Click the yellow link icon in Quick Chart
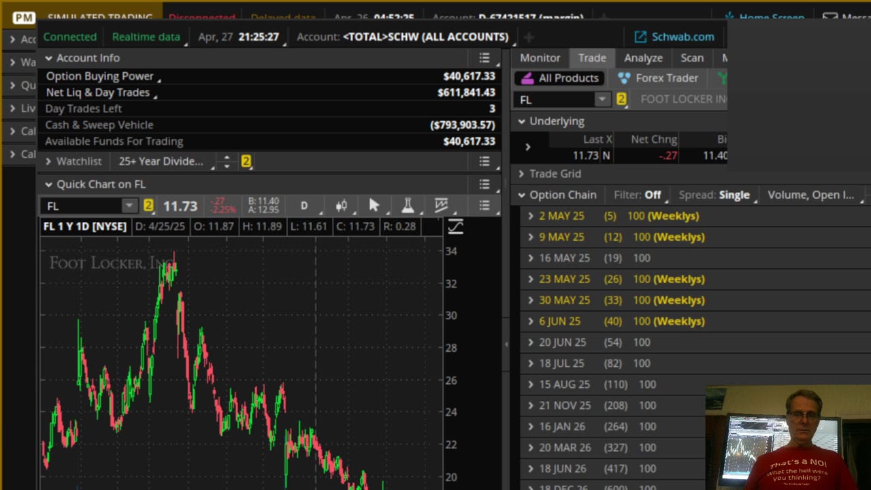This screenshot has width=871, height=490. (148, 206)
